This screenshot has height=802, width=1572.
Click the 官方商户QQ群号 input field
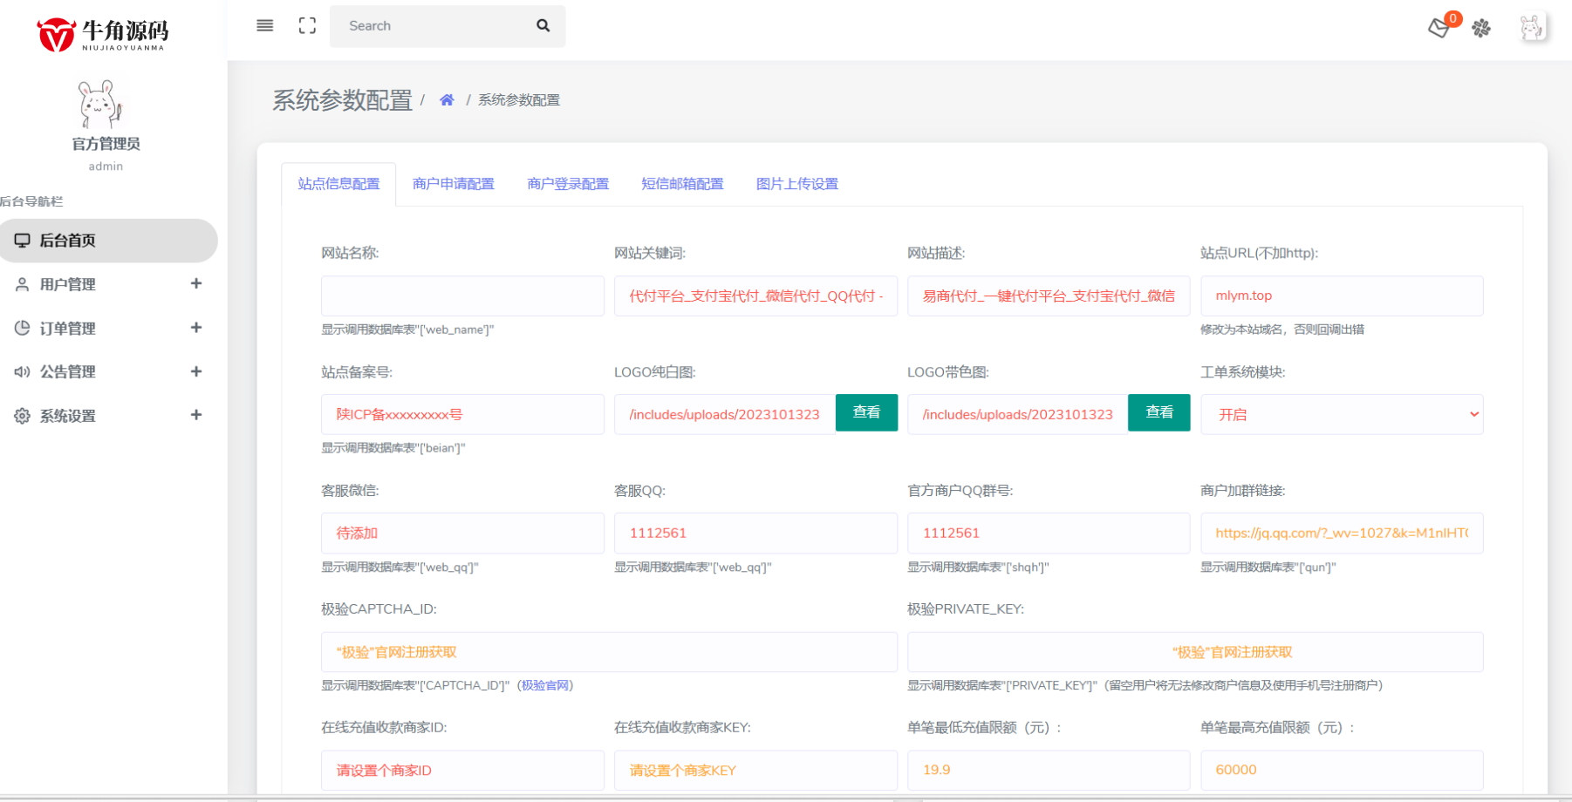pos(1049,534)
